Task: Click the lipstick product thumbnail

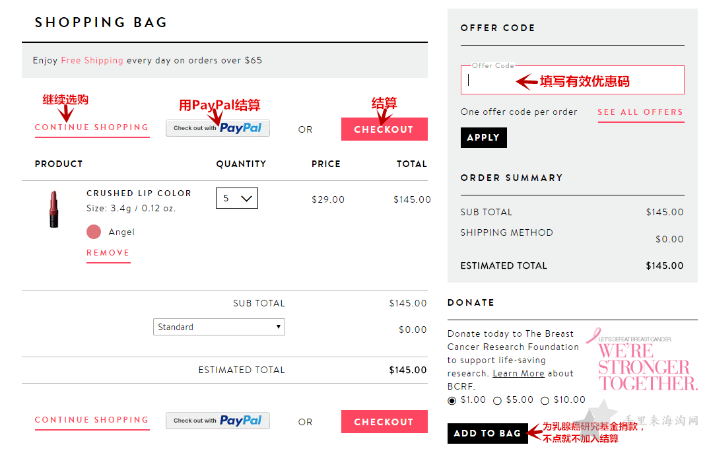Action: pos(54,209)
